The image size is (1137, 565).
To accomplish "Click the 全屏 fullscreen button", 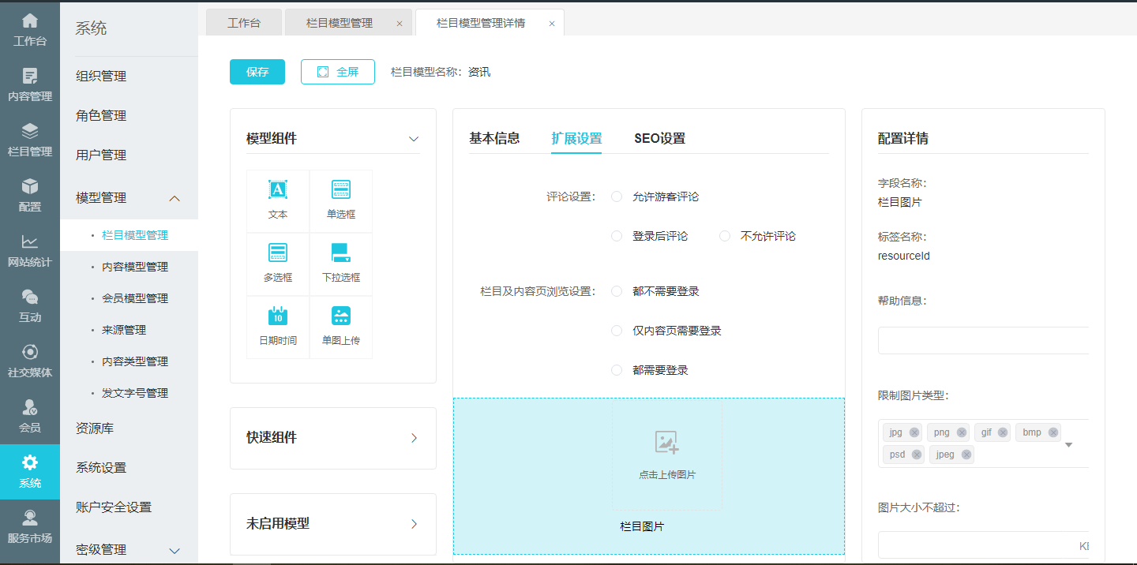I will [338, 72].
